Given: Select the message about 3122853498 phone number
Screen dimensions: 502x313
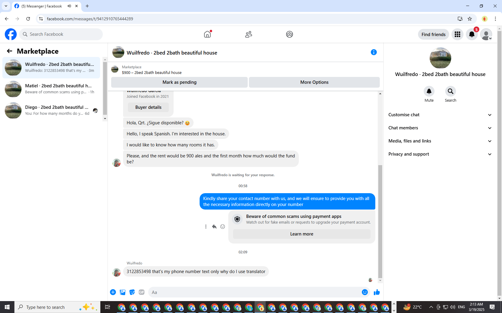Looking at the screenshot, I should 196,272.
